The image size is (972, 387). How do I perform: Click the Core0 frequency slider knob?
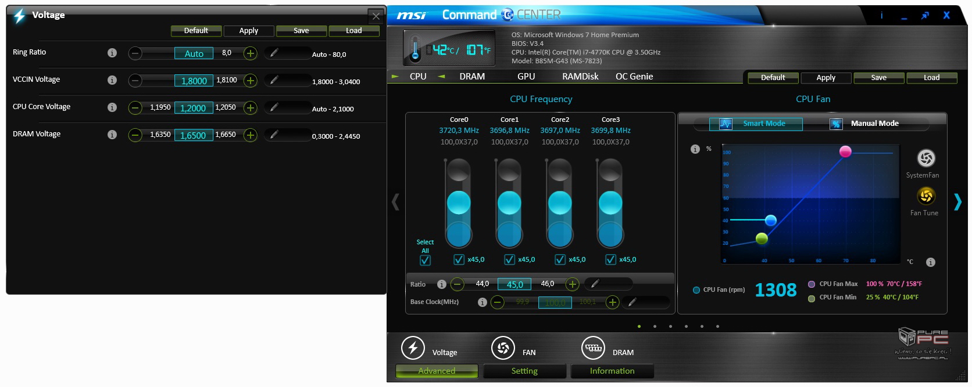tap(459, 203)
